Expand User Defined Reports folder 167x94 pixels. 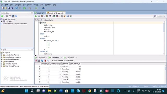1,66
